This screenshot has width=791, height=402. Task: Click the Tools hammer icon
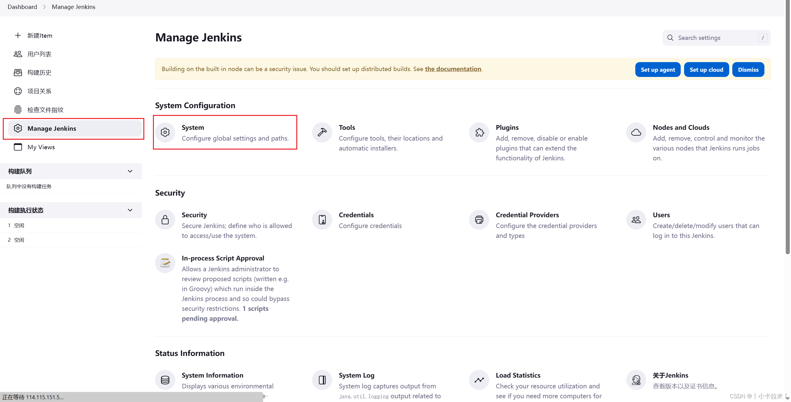(x=322, y=133)
